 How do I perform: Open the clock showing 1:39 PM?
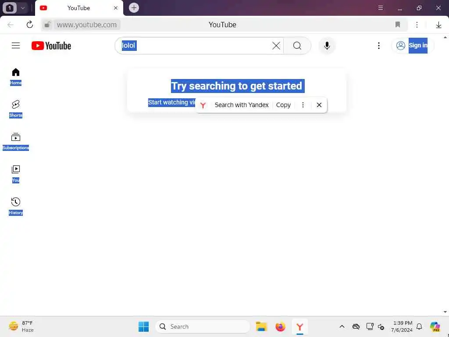(x=402, y=326)
